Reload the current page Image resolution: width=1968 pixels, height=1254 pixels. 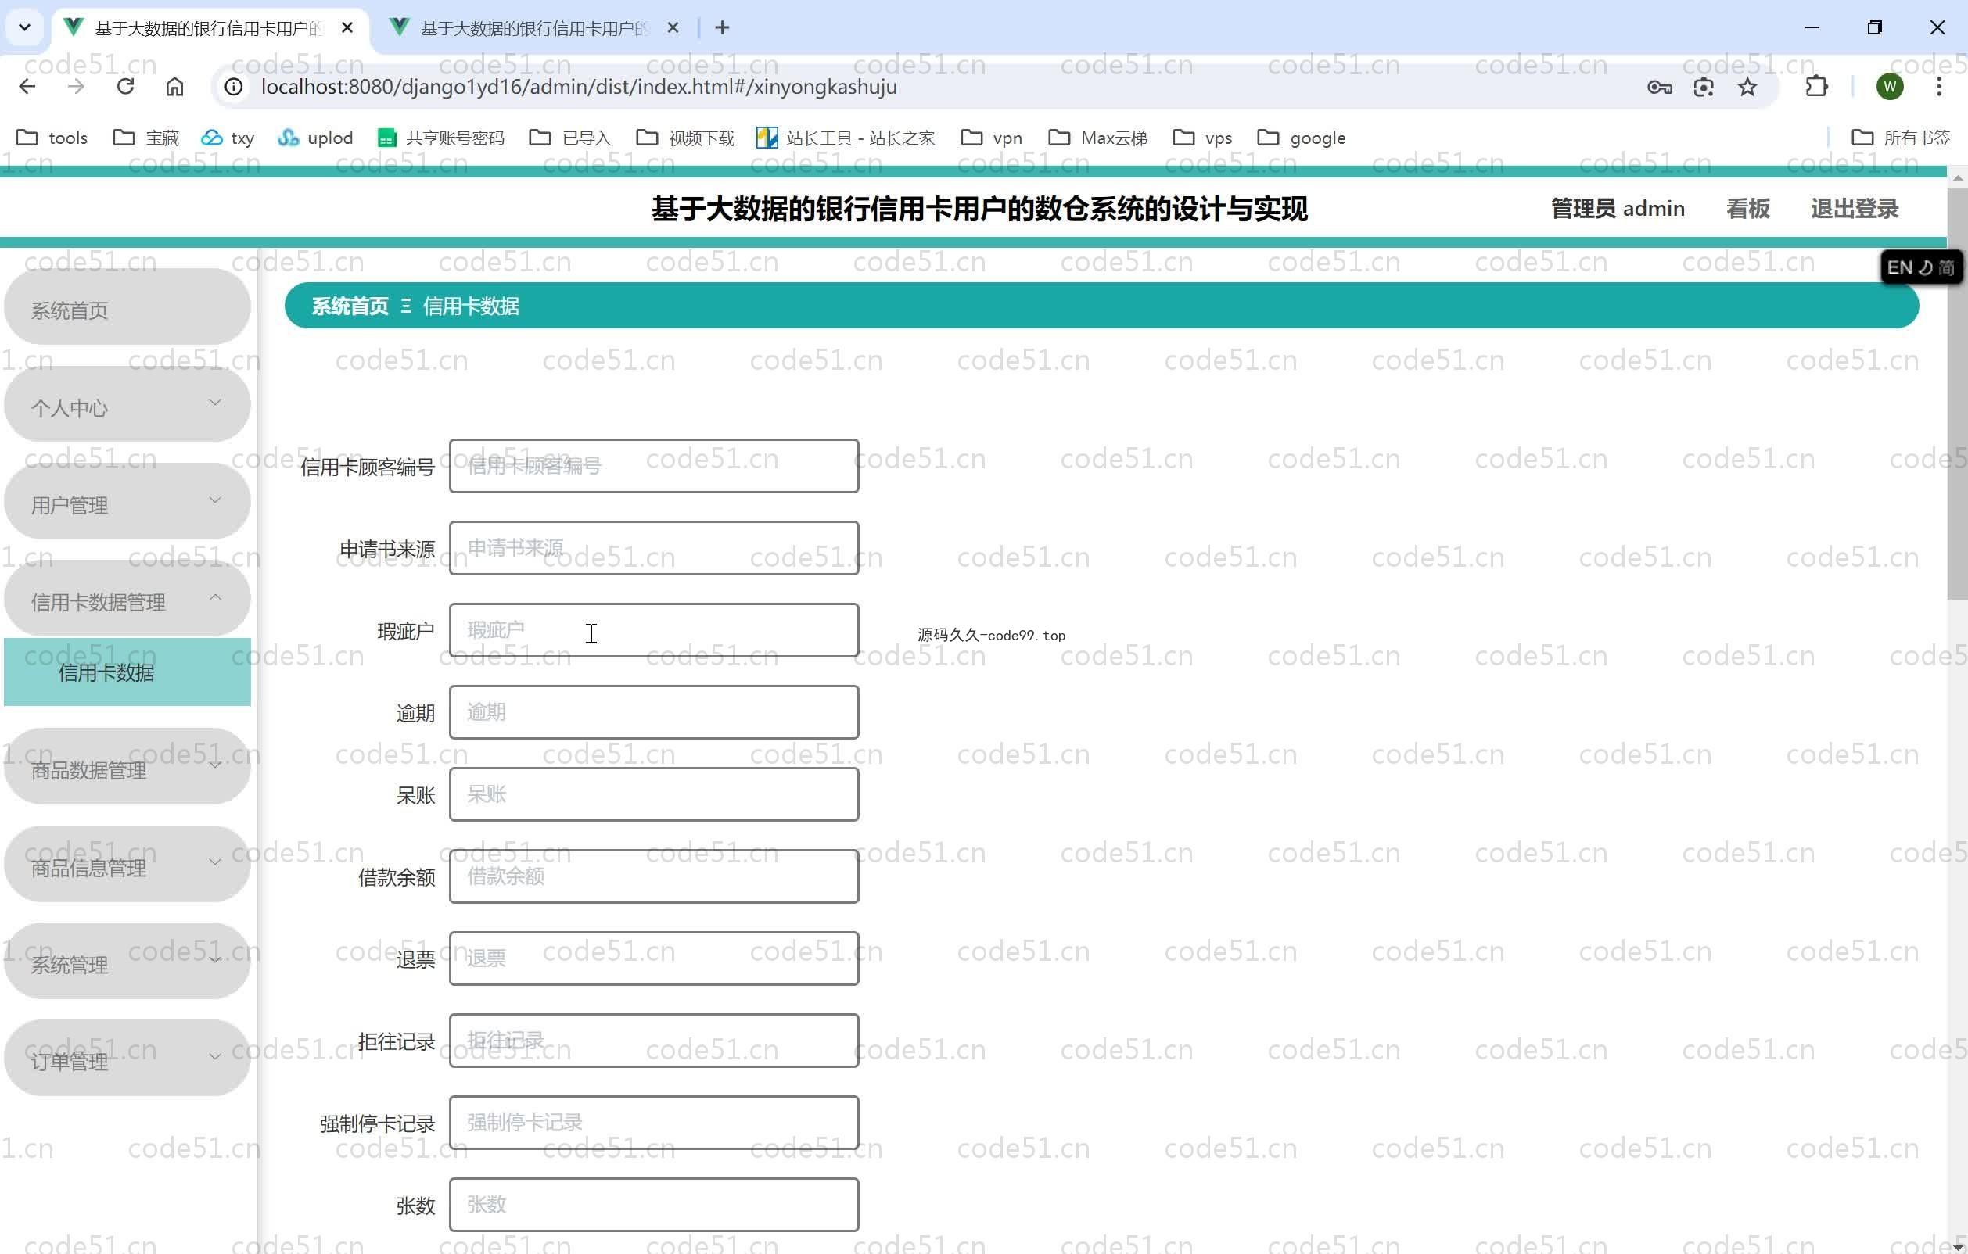(x=125, y=87)
